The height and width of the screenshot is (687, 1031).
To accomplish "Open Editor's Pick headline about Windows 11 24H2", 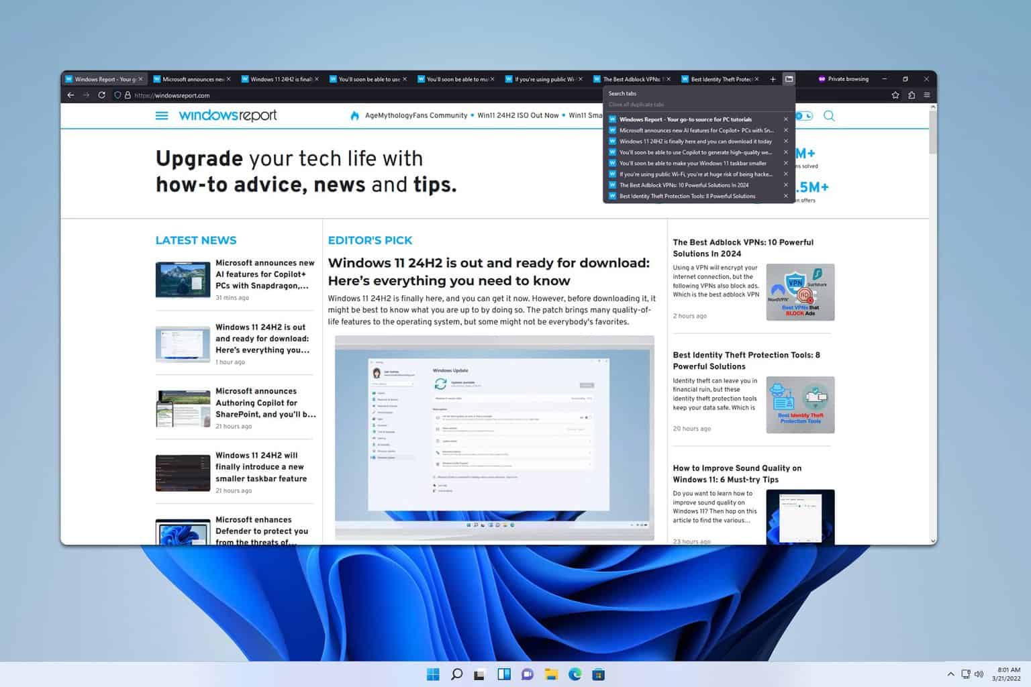I will pyautogui.click(x=489, y=272).
